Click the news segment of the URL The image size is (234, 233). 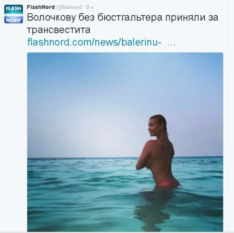click(x=106, y=42)
